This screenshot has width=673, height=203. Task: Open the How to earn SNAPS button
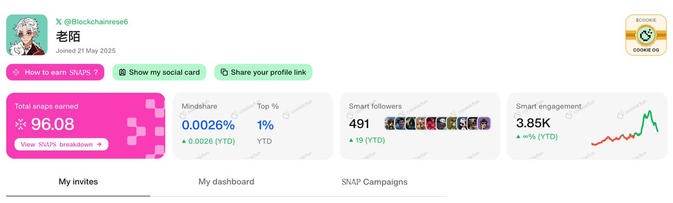[56, 72]
